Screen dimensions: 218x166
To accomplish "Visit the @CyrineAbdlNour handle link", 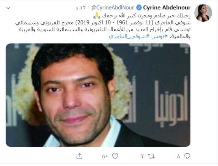I will click(x=113, y=8).
